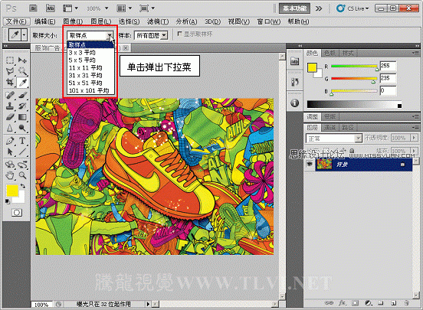Select the Hand tool
423x310 pixels.
click(10, 175)
